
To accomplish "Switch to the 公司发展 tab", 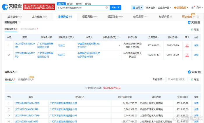I will click(140, 17).
